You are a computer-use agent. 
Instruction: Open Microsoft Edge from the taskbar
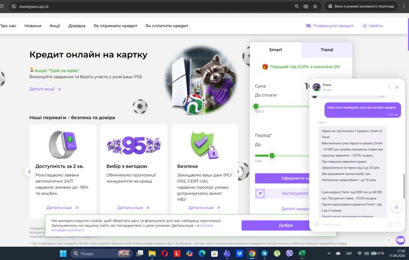[x=202, y=254]
